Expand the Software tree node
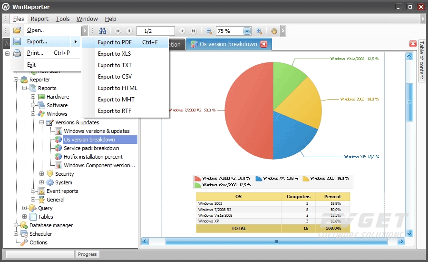Image resolution: width=428 pixels, height=262 pixels. 33,105
